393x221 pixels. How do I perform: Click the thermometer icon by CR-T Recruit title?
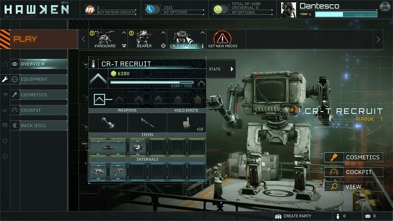click(x=93, y=64)
